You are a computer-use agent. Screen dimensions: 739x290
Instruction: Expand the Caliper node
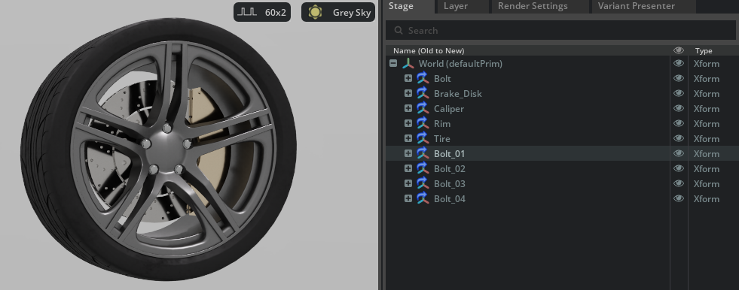coord(408,109)
